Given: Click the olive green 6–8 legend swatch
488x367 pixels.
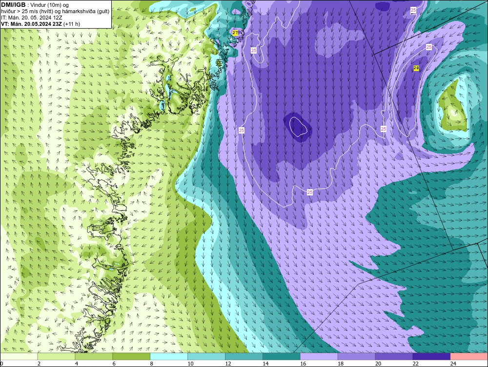Looking at the screenshot, I should [131, 356].
